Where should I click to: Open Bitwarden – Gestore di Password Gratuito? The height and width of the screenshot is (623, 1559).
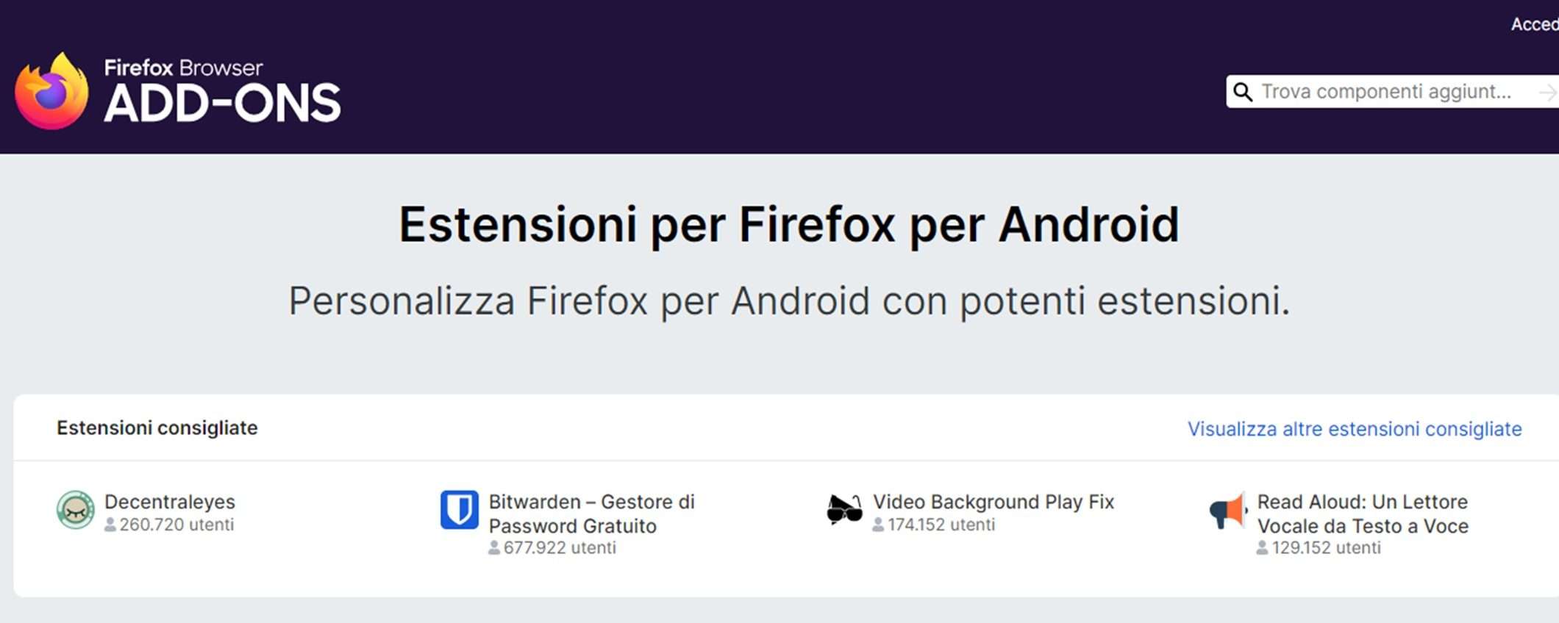click(591, 514)
